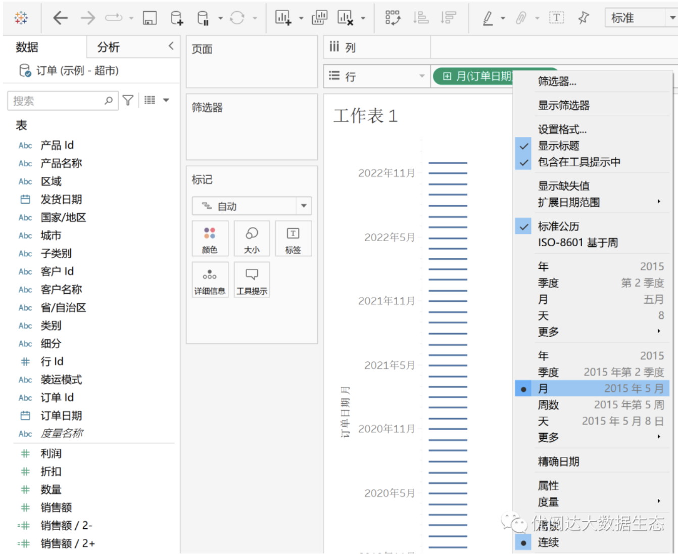The image size is (678, 556).
Task: Click the add new data source icon
Action: pyautogui.click(x=176, y=18)
